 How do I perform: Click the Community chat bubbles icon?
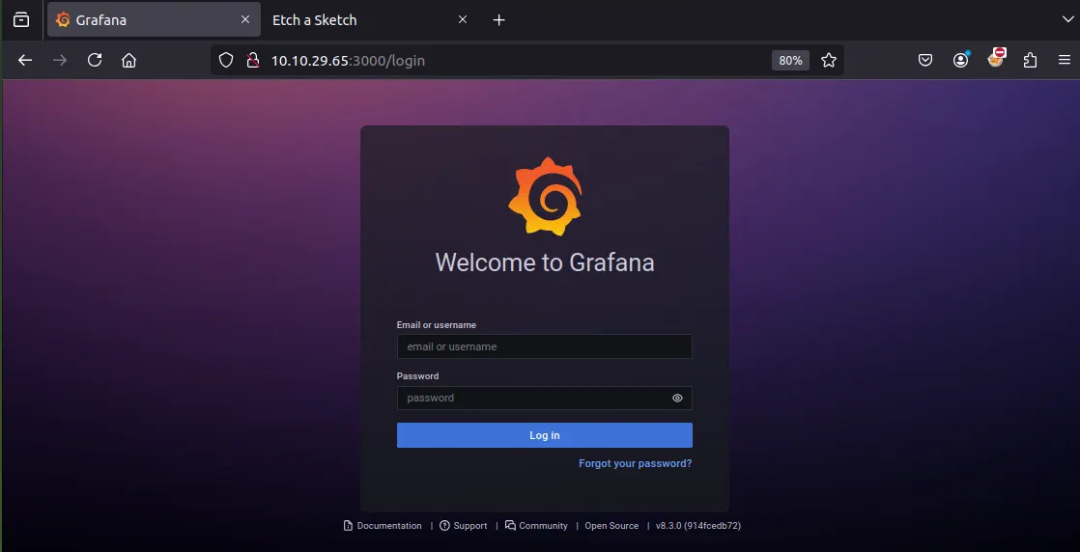click(510, 525)
